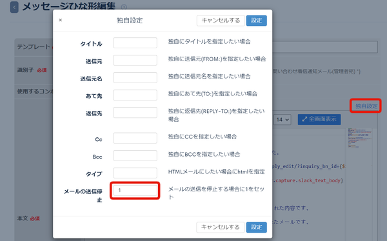The image size is (387, 241).
Task: Focus the あて先 input field
Action: [x=135, y=95]
